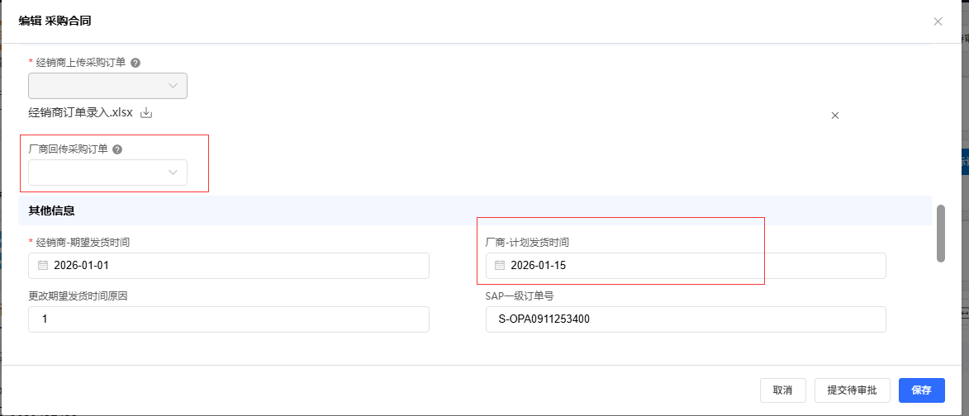Click help icon beside 经销商上传采购订单

135,63
